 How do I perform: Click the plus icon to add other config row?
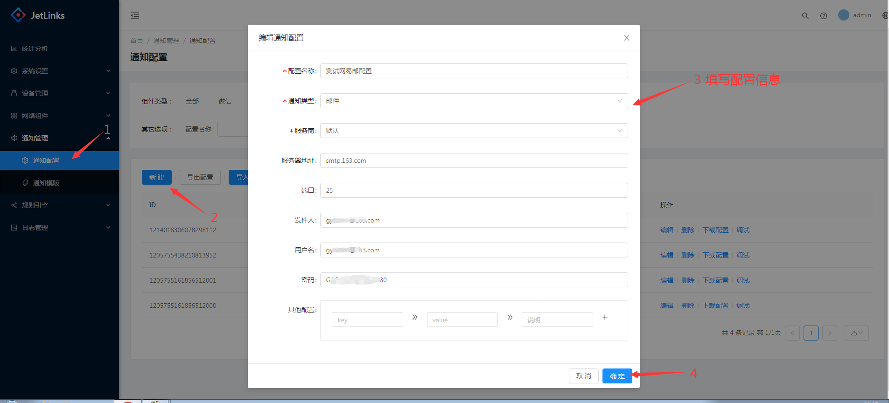[604, 317]
